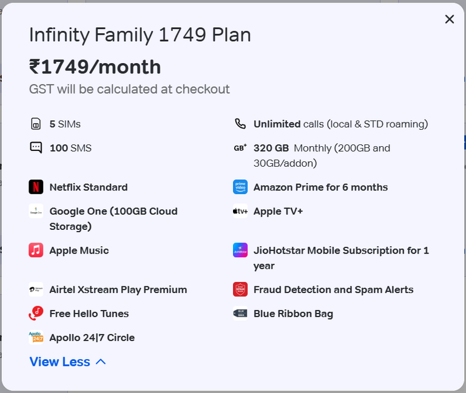The width and height of the screenshot is (466, 393).
Task: Click the SIM card icon
Action: coord(36,124)
